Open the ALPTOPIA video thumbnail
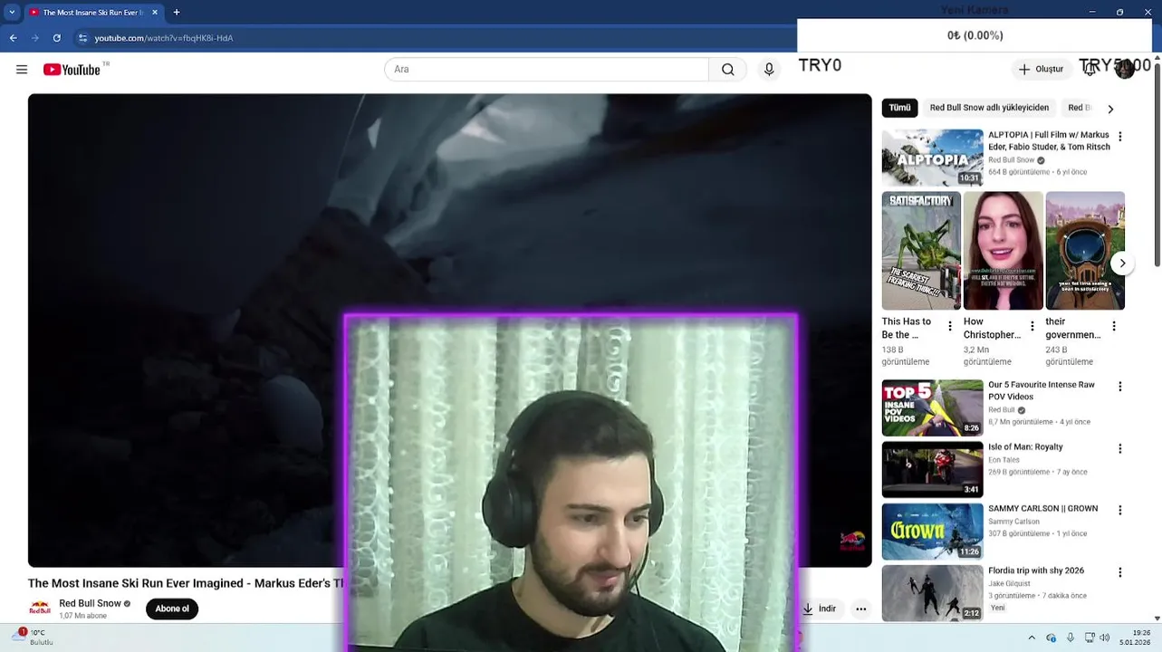The image size is (1162, 652). click(x=932, y=158)
